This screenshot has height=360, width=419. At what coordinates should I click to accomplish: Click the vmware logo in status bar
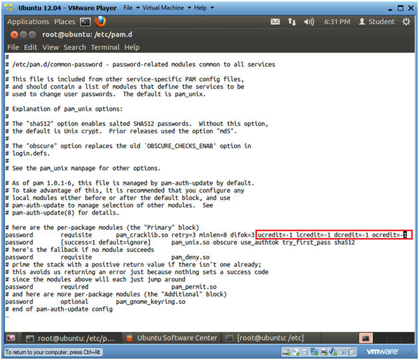coord(382,352)
